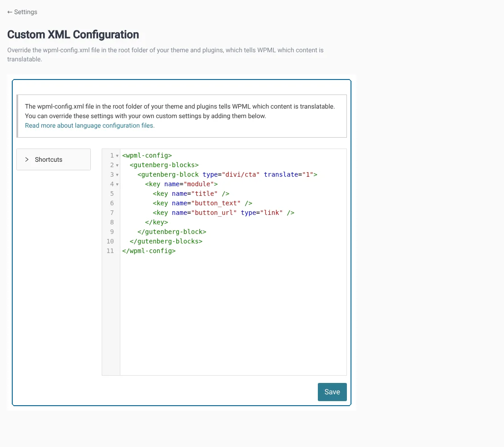Click line number 11 in gutter

(110, 251)
